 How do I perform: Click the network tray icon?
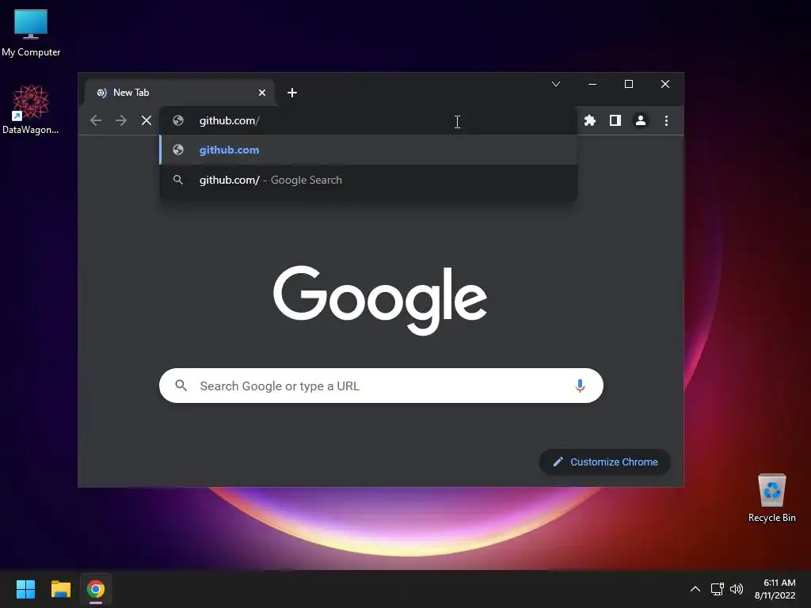point(717,589)
